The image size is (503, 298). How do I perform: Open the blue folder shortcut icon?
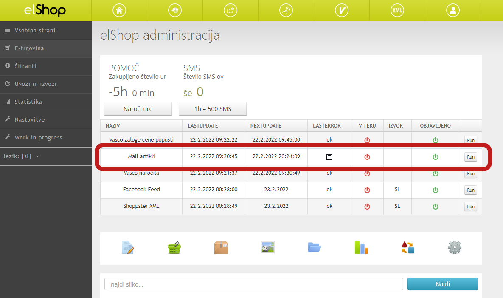(x=315, y=247)
